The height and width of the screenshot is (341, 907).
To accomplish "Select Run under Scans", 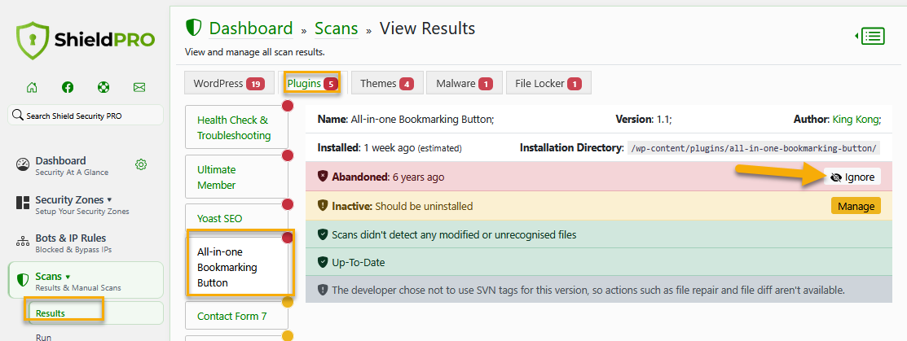I will coord(43,336).
